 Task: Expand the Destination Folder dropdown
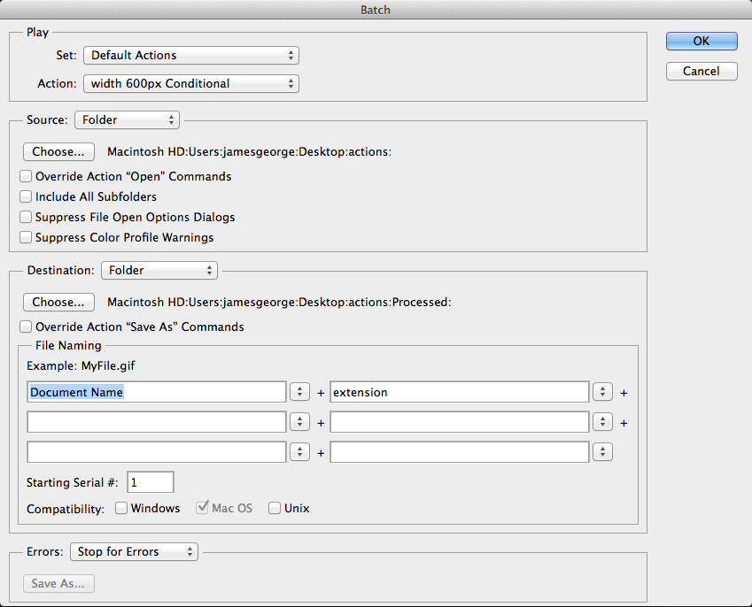pos(159,270)
